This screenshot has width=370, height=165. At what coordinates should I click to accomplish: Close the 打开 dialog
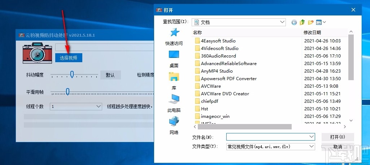[x=353, y=10]
